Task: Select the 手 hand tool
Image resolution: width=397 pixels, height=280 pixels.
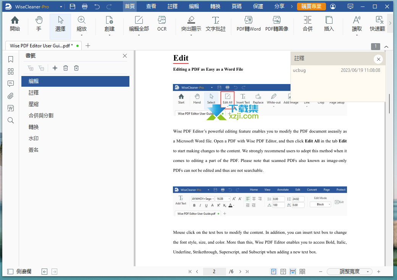Action: pyautogui.click(x=39, y=24)
